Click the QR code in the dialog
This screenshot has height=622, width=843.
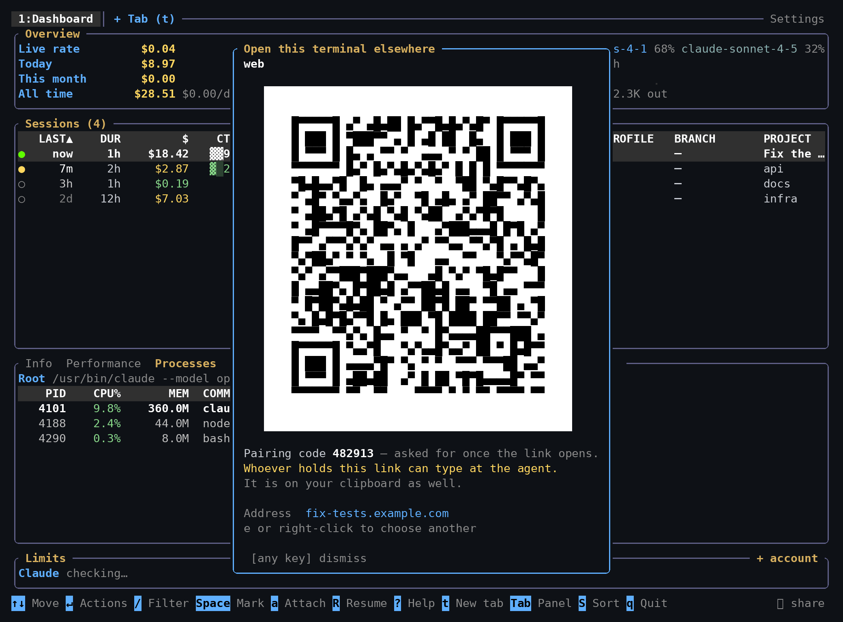click(418, 258)
